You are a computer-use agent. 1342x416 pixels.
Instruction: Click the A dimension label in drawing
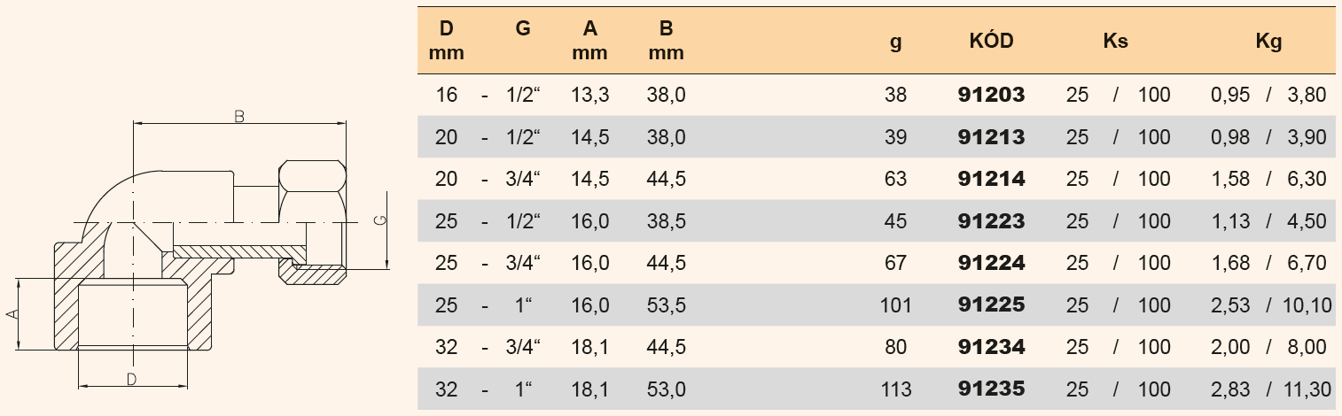point(12,314)
